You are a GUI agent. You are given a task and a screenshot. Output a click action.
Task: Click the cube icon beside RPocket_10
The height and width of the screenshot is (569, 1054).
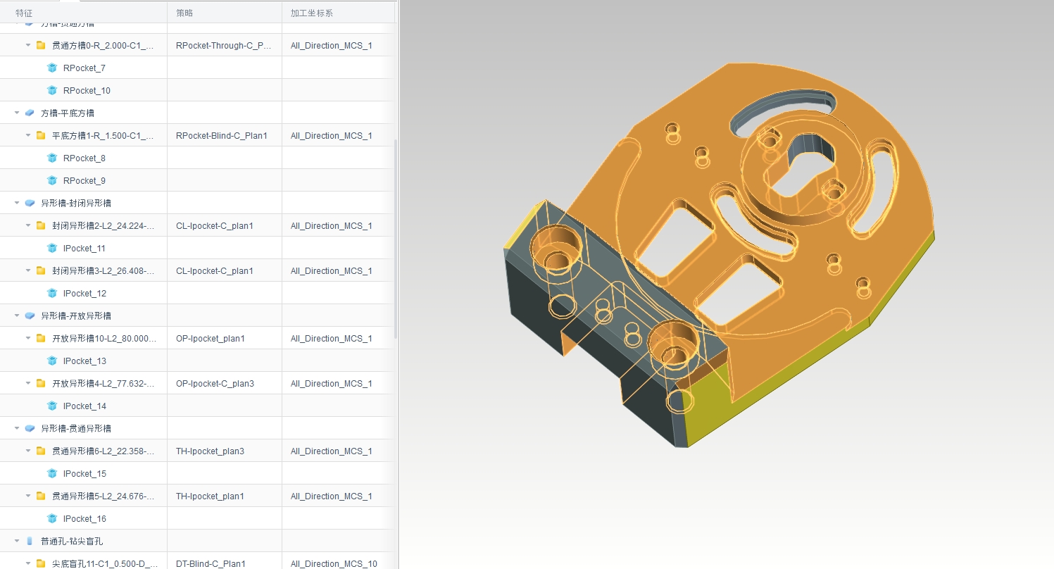(x=51, y=90)
